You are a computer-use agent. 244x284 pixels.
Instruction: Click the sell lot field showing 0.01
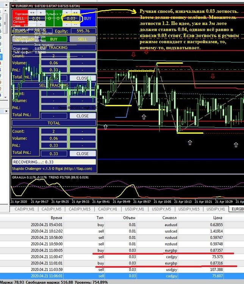coord(36,18)
